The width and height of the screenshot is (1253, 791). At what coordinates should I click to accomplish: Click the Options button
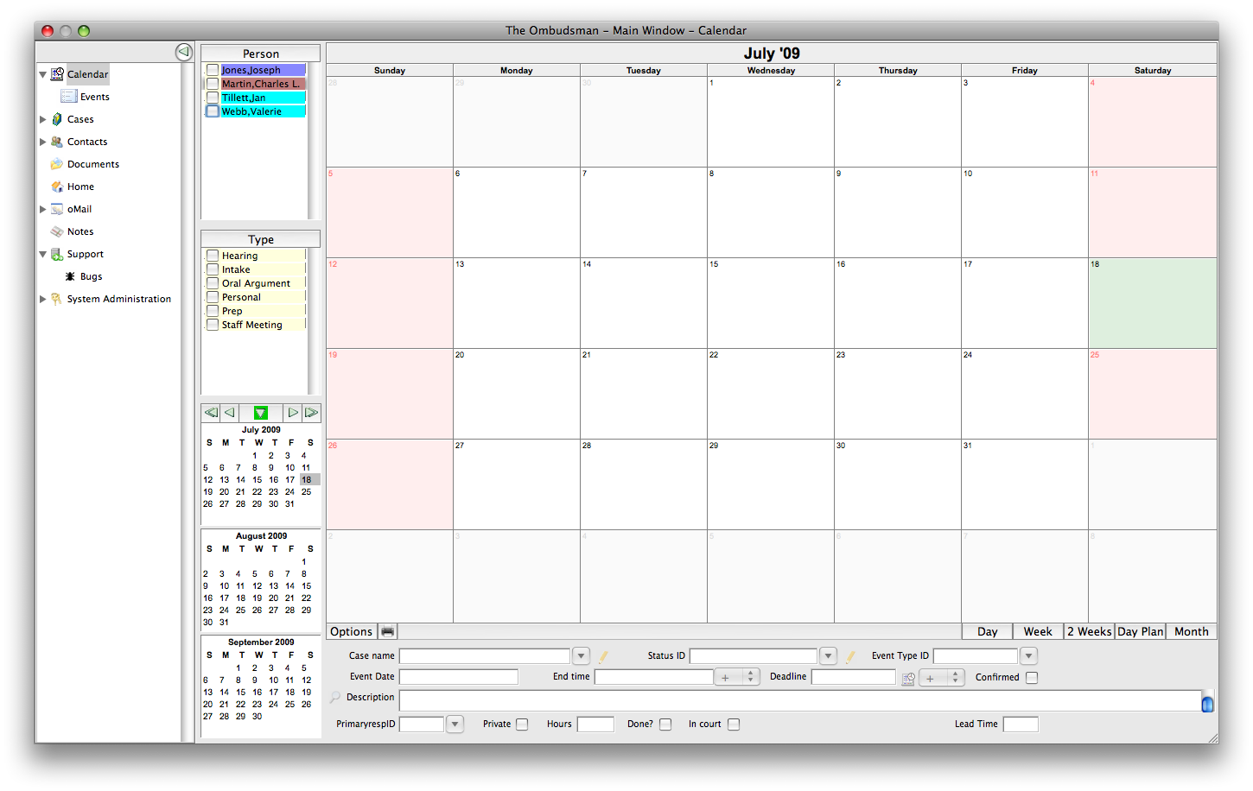(x=352, y=631)
